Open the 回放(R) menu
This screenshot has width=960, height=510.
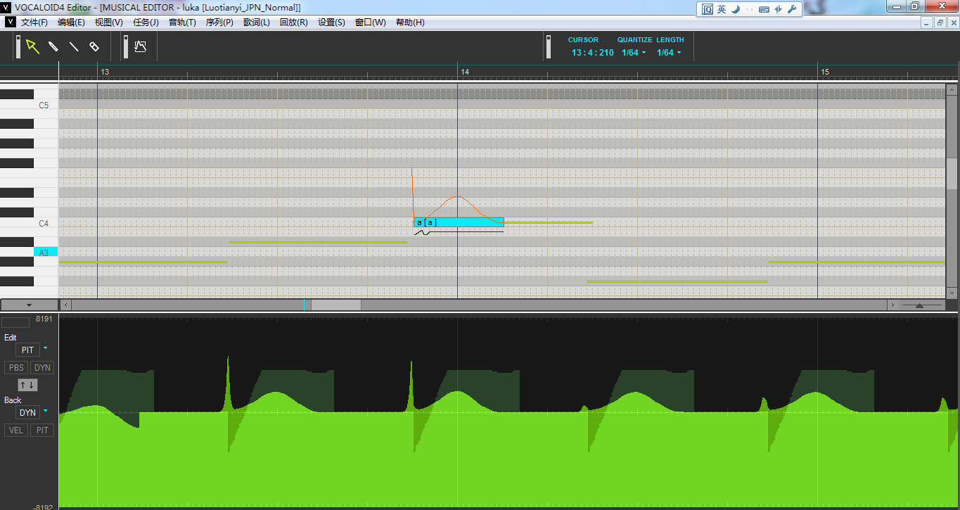[293, 23]
